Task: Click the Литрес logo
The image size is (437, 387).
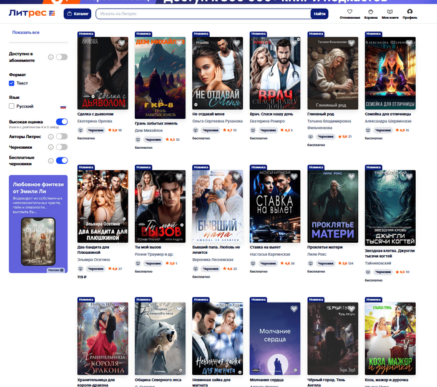Action: (x=32, y=13)
